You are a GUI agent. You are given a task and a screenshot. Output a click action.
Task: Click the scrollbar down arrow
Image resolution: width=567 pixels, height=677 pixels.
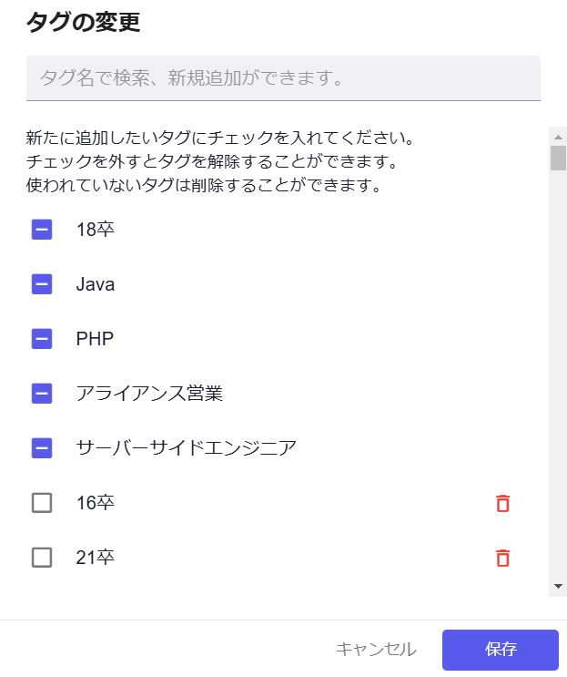(558, 587)
